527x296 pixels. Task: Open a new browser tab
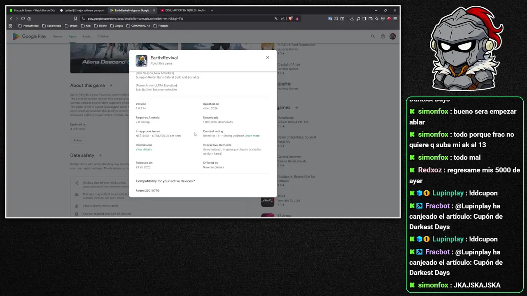click(212, 10)
